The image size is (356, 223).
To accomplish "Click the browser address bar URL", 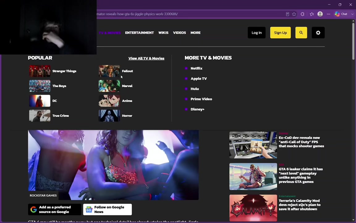I will pos(137,14).
